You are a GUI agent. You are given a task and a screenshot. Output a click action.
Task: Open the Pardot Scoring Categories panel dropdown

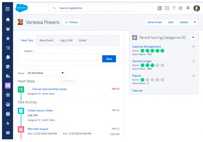pos(193,37)
